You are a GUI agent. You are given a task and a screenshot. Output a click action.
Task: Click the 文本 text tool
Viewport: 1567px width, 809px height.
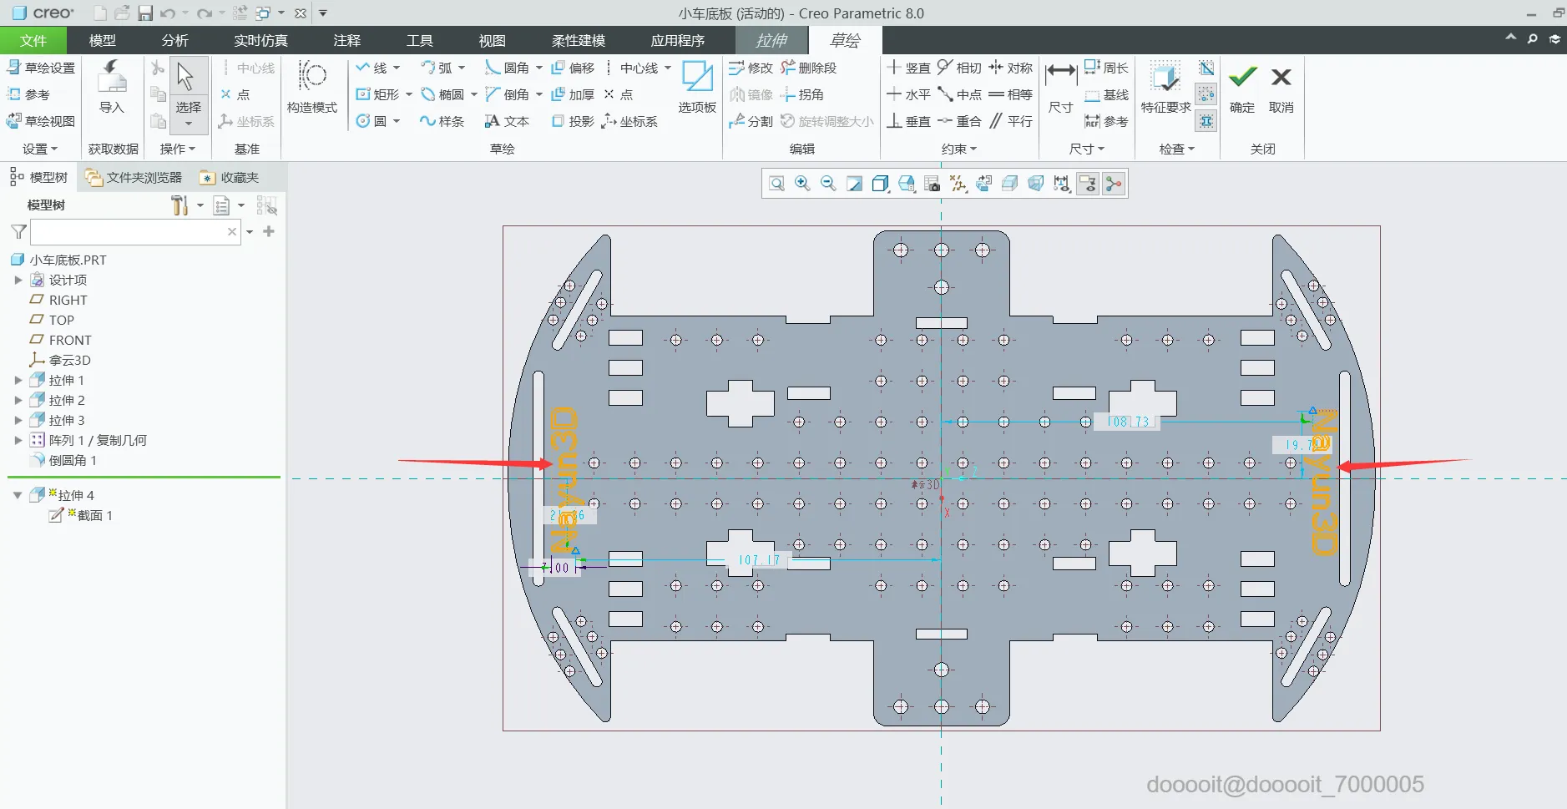(x=507, y=121)
